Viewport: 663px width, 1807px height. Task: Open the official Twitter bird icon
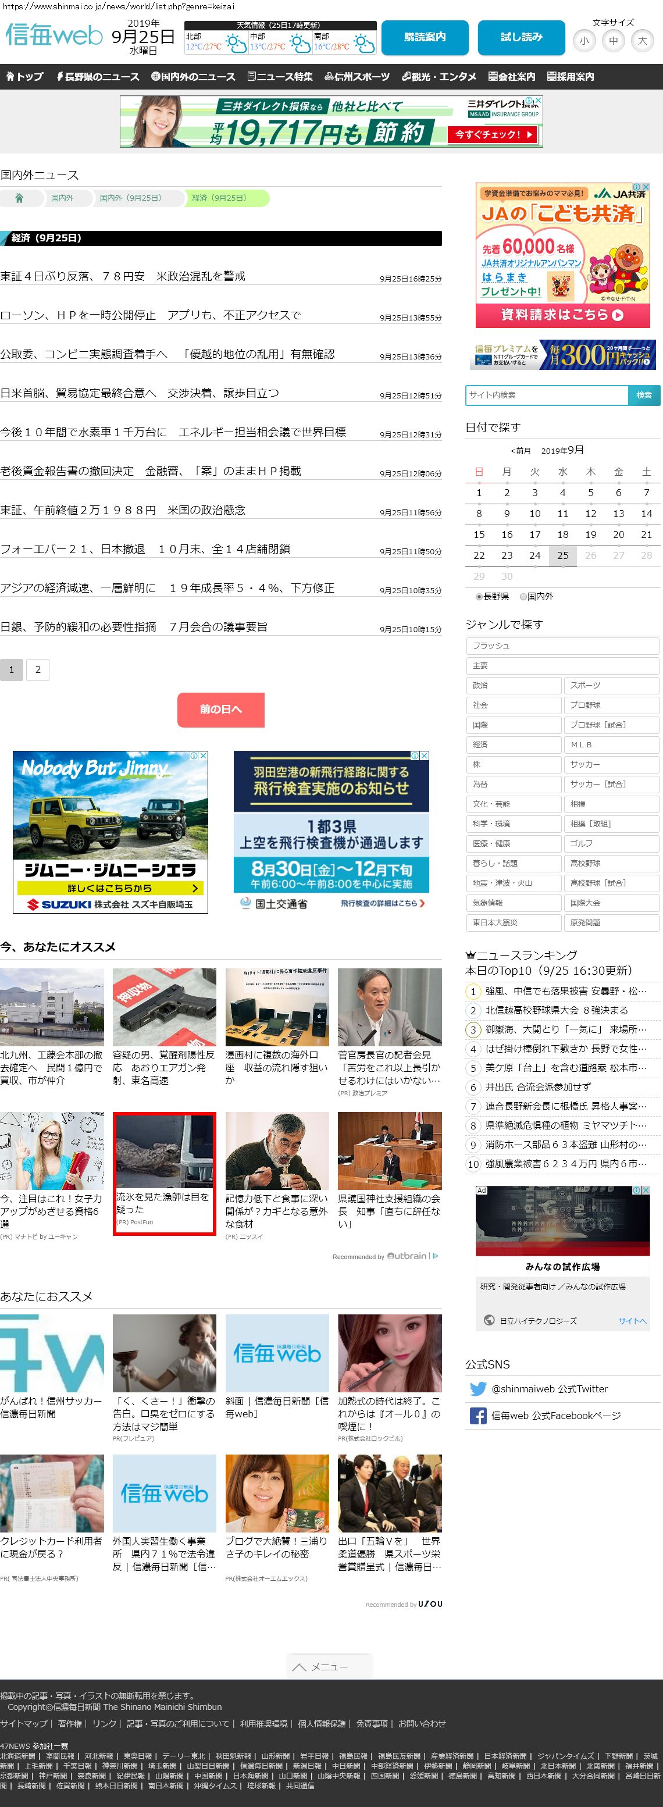click(x=478, y=1388)
